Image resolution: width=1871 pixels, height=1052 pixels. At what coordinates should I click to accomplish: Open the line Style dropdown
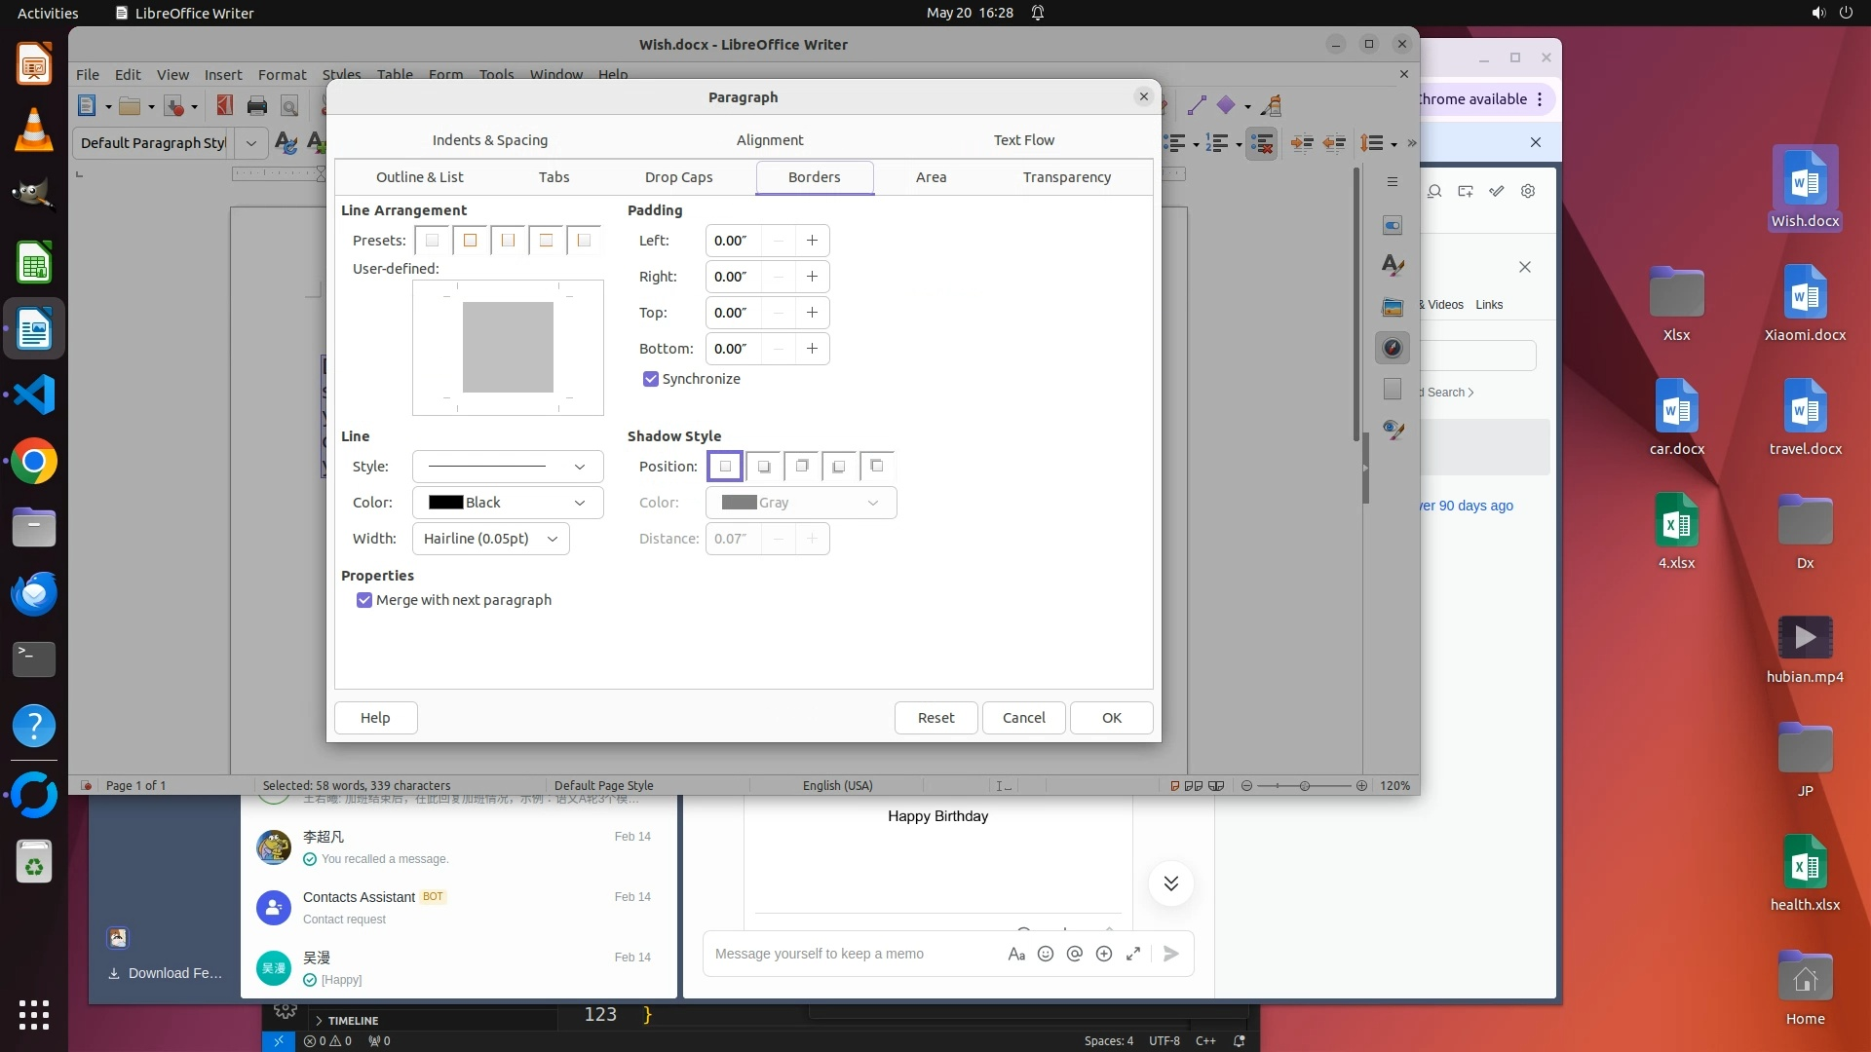click(x=507, y=467)
